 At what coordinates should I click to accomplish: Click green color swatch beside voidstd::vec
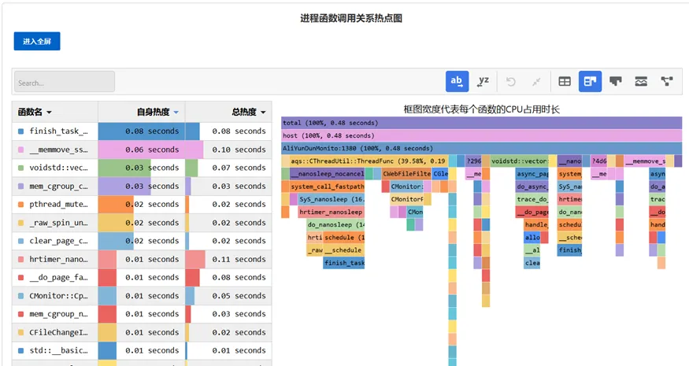tap(20, 168)
